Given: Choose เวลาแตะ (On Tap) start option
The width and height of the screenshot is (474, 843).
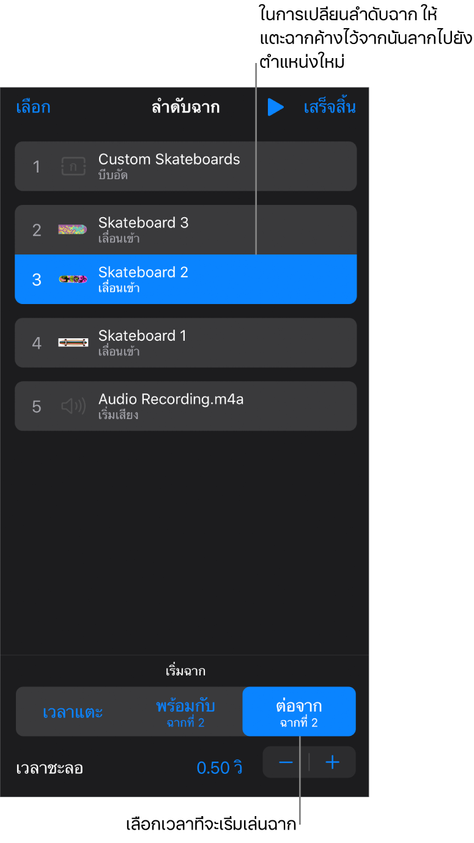Looking at the screenshot, I should (73, 712).
